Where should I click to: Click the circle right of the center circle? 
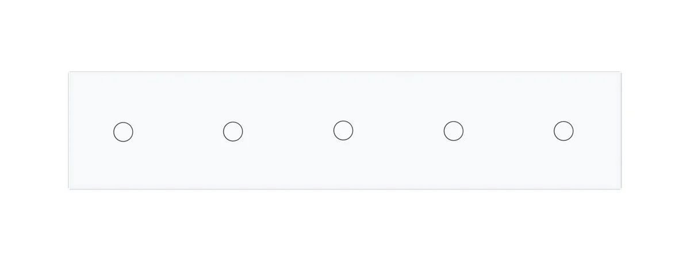(454, 131)
